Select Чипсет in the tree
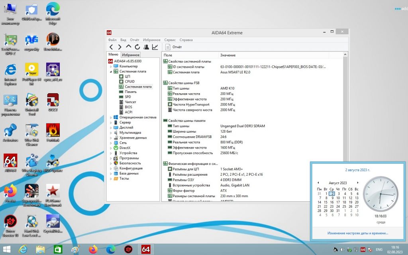Viewport: 408px width, 255px height. [x=130, y=102]
